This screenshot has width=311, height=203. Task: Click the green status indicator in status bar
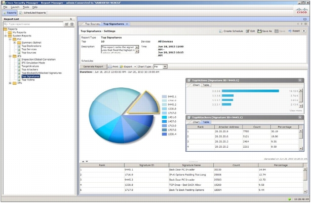pos(289,199)
